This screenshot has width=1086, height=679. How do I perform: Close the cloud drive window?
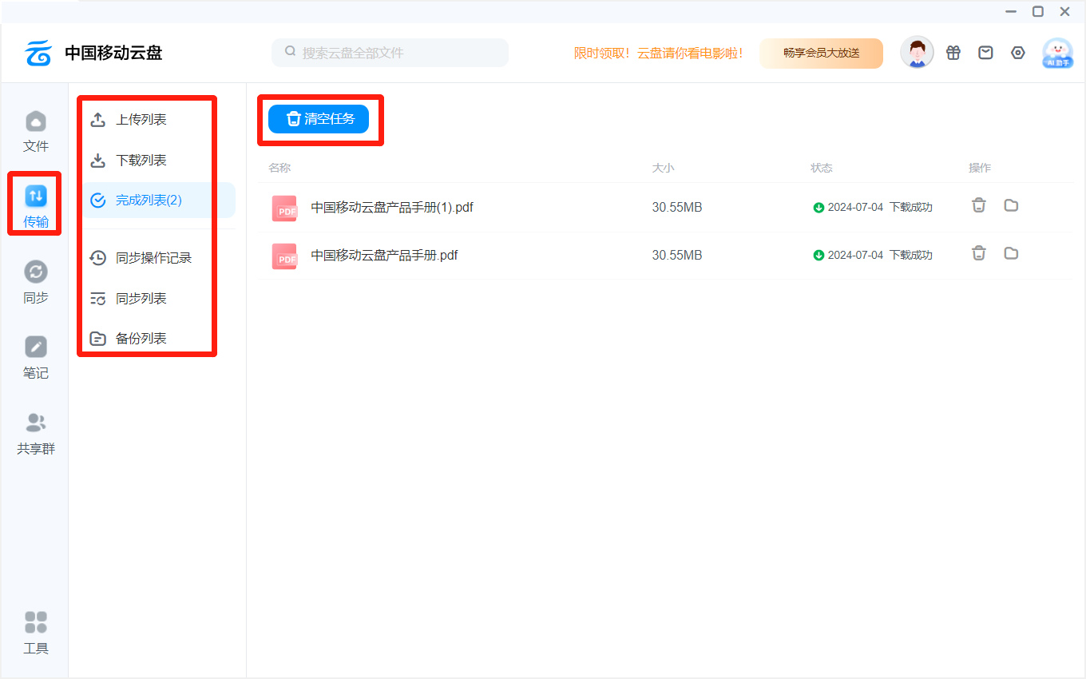(1065, 11)
